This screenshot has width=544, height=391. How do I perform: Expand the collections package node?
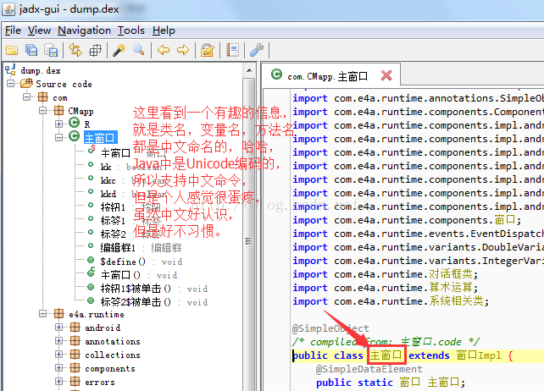[x=58, y=355]
